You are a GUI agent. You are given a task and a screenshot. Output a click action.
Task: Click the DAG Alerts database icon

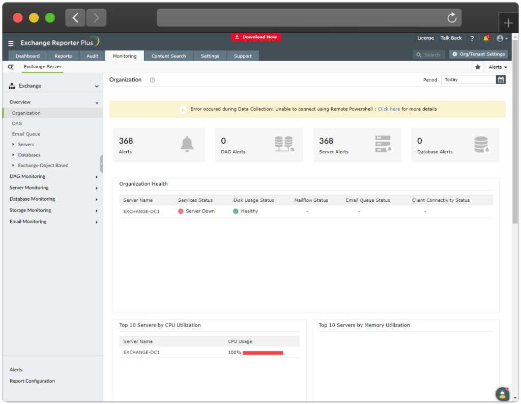(x=284, y=144)
